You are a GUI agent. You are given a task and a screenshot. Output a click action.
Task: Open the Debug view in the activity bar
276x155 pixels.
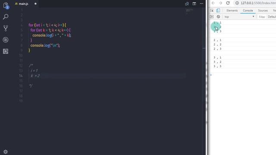click(6, 40)
